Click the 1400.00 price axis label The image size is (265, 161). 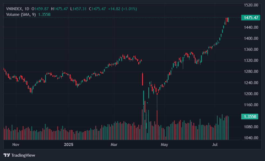(251, 38)
